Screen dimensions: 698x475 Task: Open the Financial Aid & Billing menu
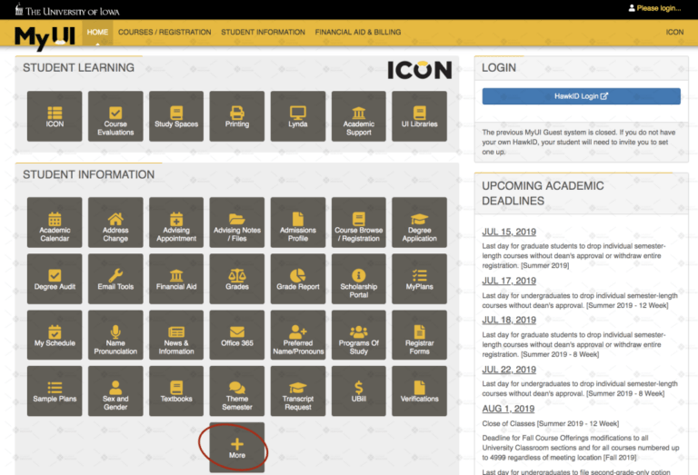click(x=358, y=32)
